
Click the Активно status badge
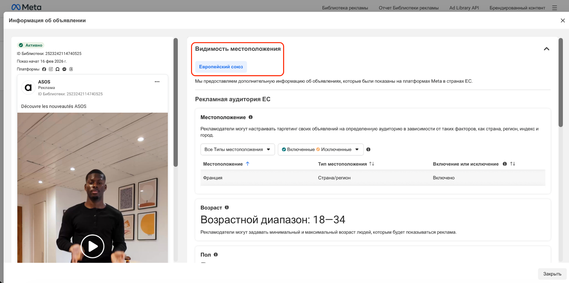(31, 45)
